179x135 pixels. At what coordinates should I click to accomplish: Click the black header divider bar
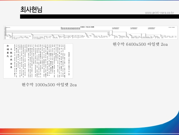coord(100,16)
